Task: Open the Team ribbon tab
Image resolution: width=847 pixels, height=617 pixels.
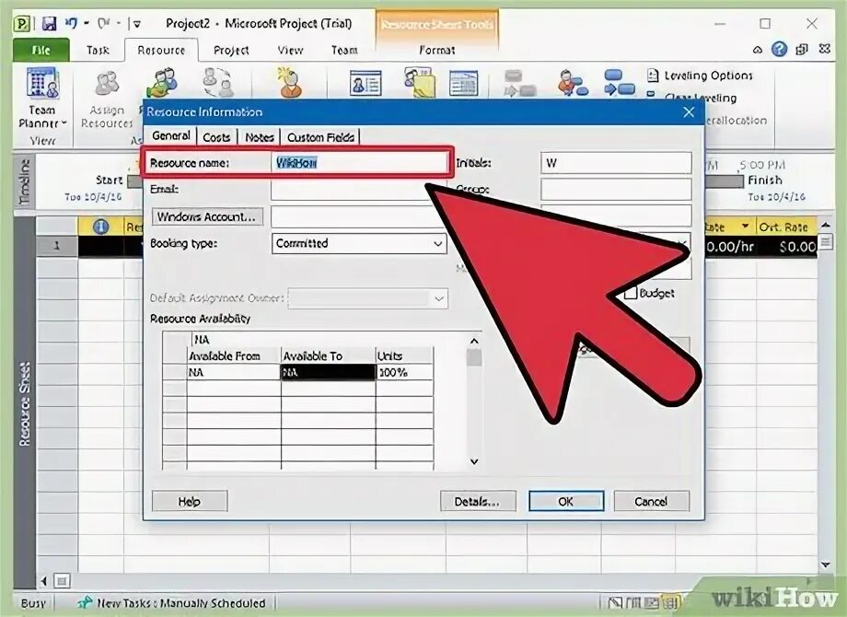Action: 344,51
